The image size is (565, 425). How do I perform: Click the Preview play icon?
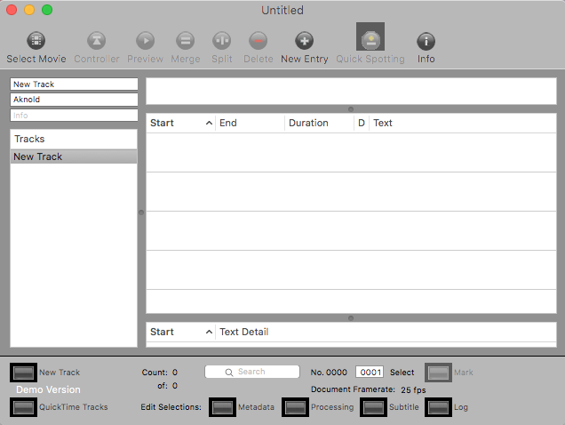[145, 41]
